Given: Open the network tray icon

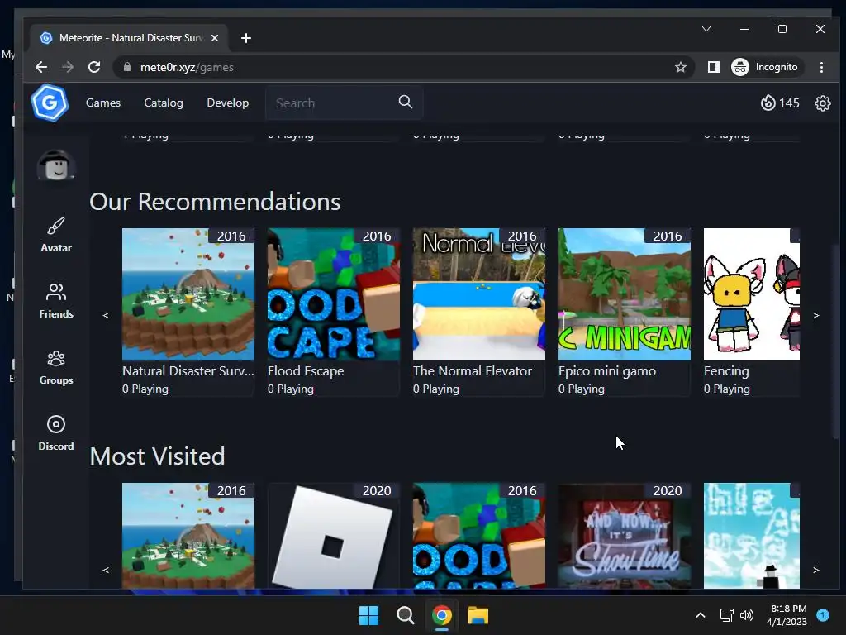Looking at the screenshot, I should click(x=726, y=615).
